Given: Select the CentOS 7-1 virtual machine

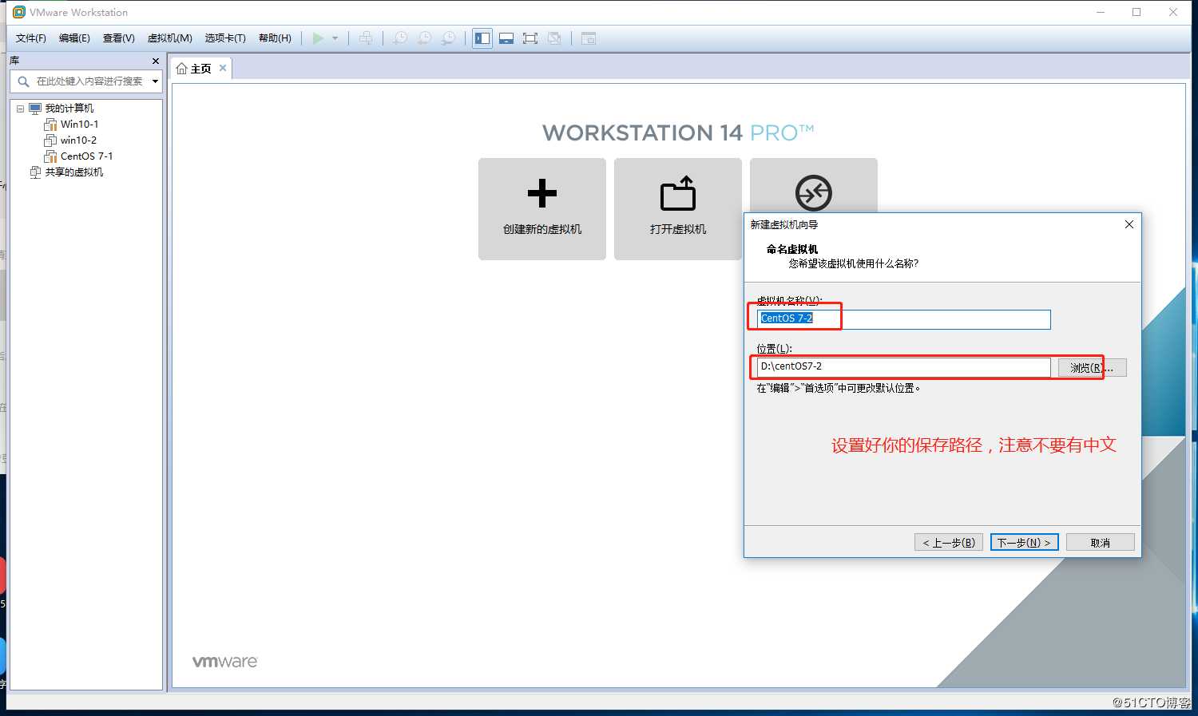Looking at the screenshot, I should coord(87,156).
